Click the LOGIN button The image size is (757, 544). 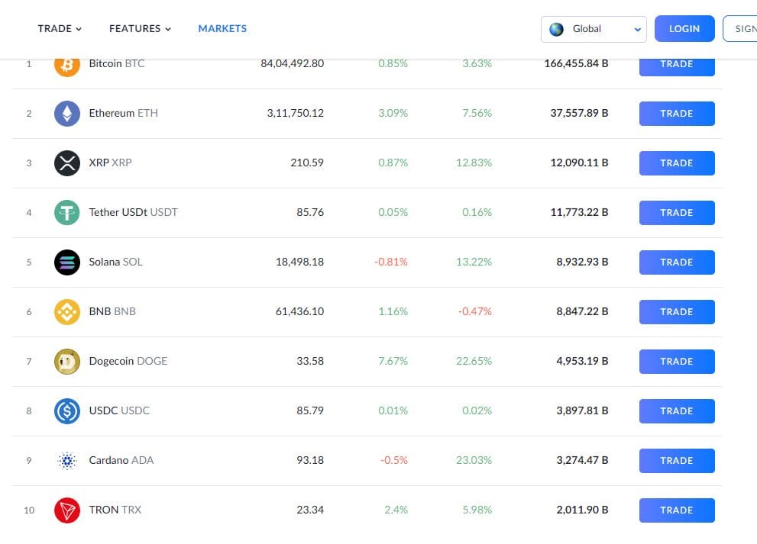pyautogui.click(x=684, y=28)
